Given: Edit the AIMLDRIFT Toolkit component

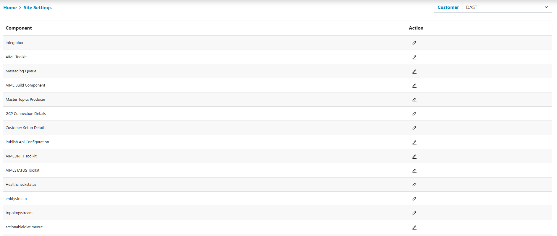Looking at the screenshot, I should [x=414, y=157].
